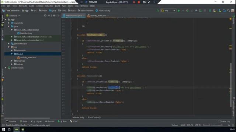Open Project panel settings gear
This screenshot has width=236, height=132.
54,15
